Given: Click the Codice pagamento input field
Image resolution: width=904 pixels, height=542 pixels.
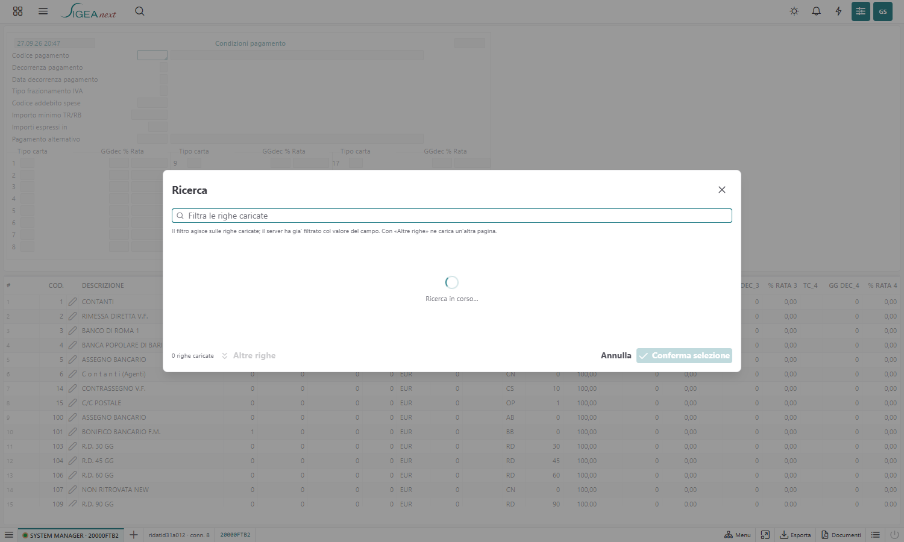Looking at the screenshot, I should 152,55.
